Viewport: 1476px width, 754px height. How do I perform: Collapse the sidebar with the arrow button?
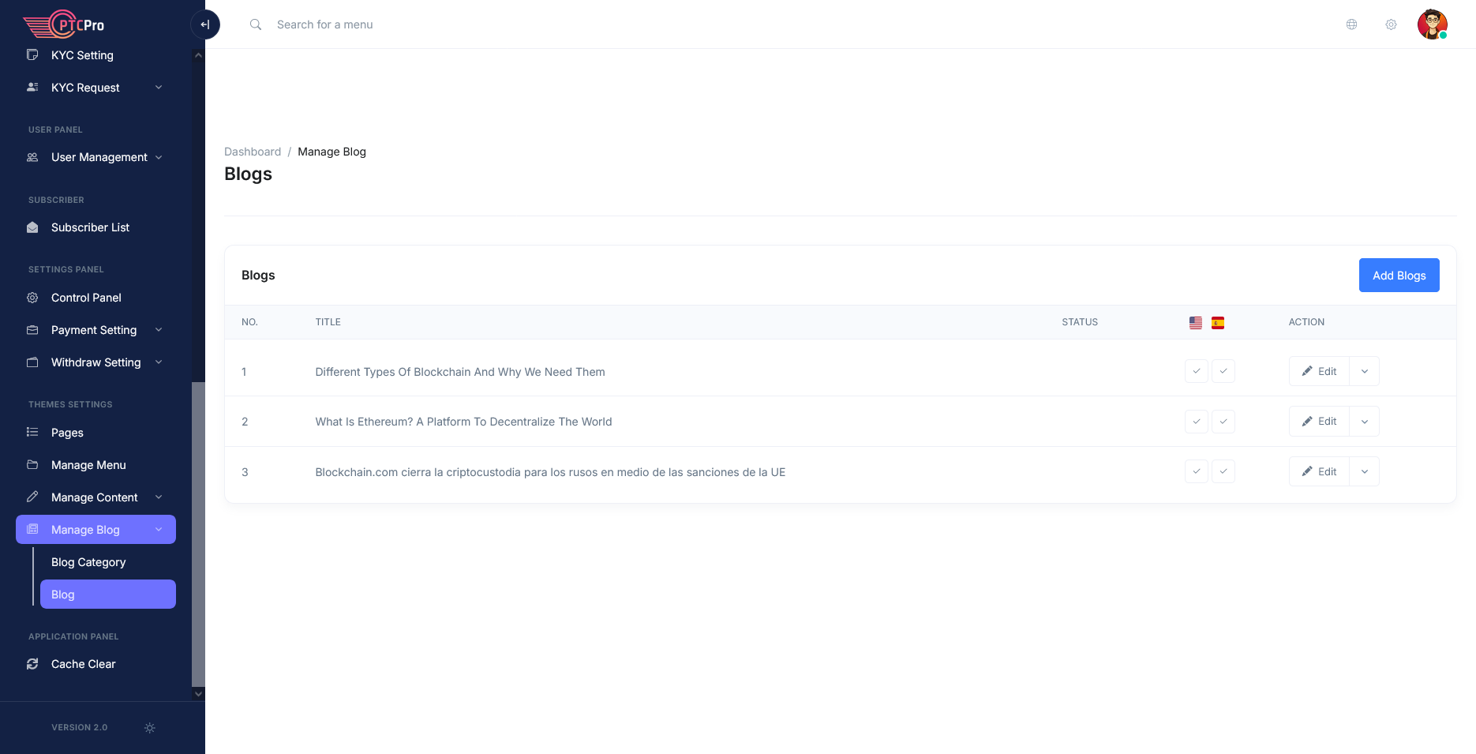(205, 24)
